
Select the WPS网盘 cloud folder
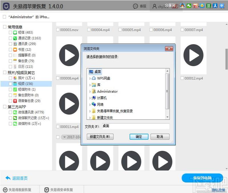[103, 78]
